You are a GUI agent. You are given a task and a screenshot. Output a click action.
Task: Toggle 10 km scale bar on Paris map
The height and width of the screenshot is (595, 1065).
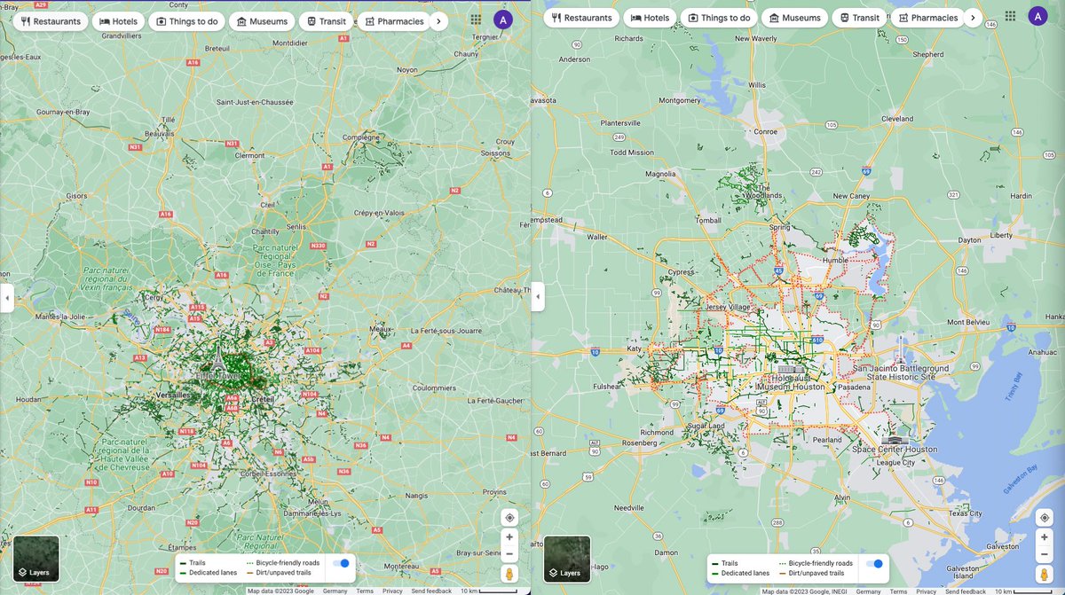click(489, 591)
